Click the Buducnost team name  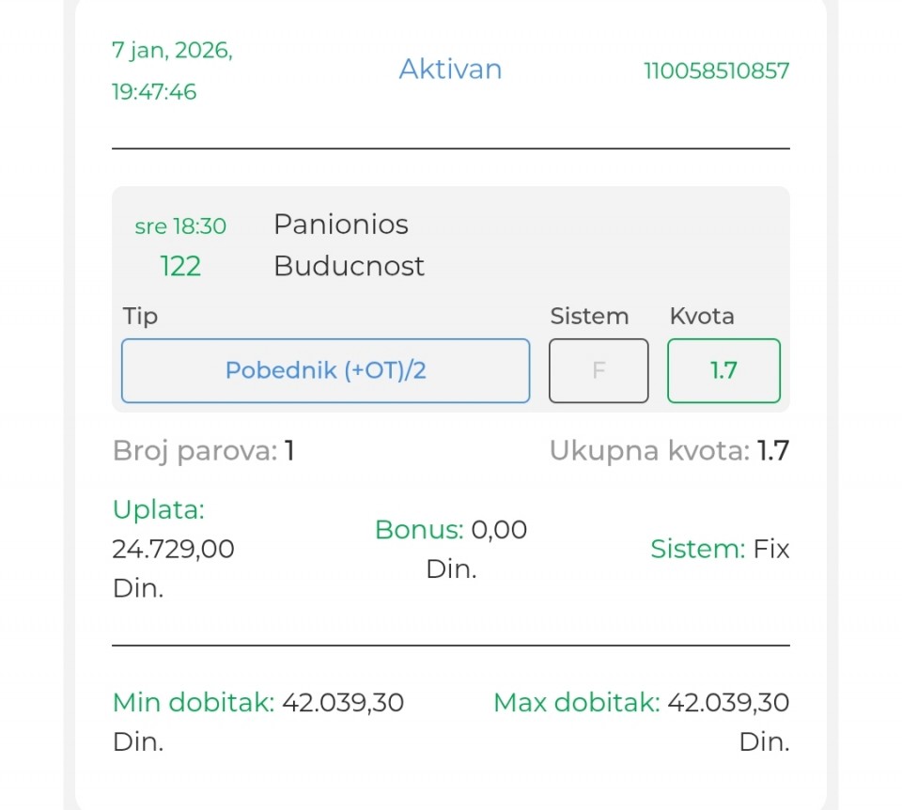tap(349, 266)
